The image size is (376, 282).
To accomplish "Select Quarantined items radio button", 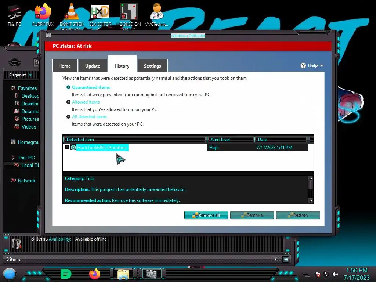I will pos(68,87).
